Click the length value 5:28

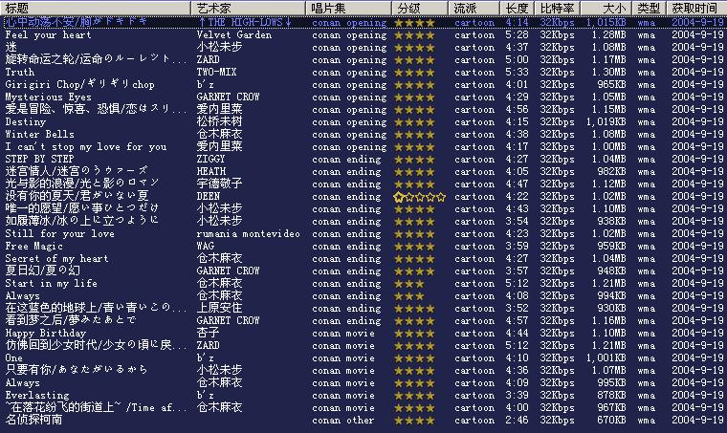(x=517, y=35)
